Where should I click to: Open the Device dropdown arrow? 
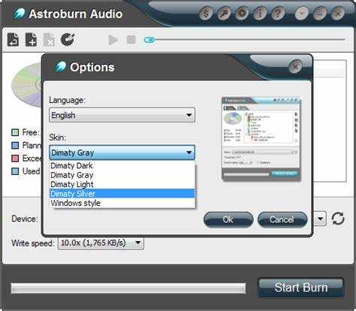click(320, 219)
